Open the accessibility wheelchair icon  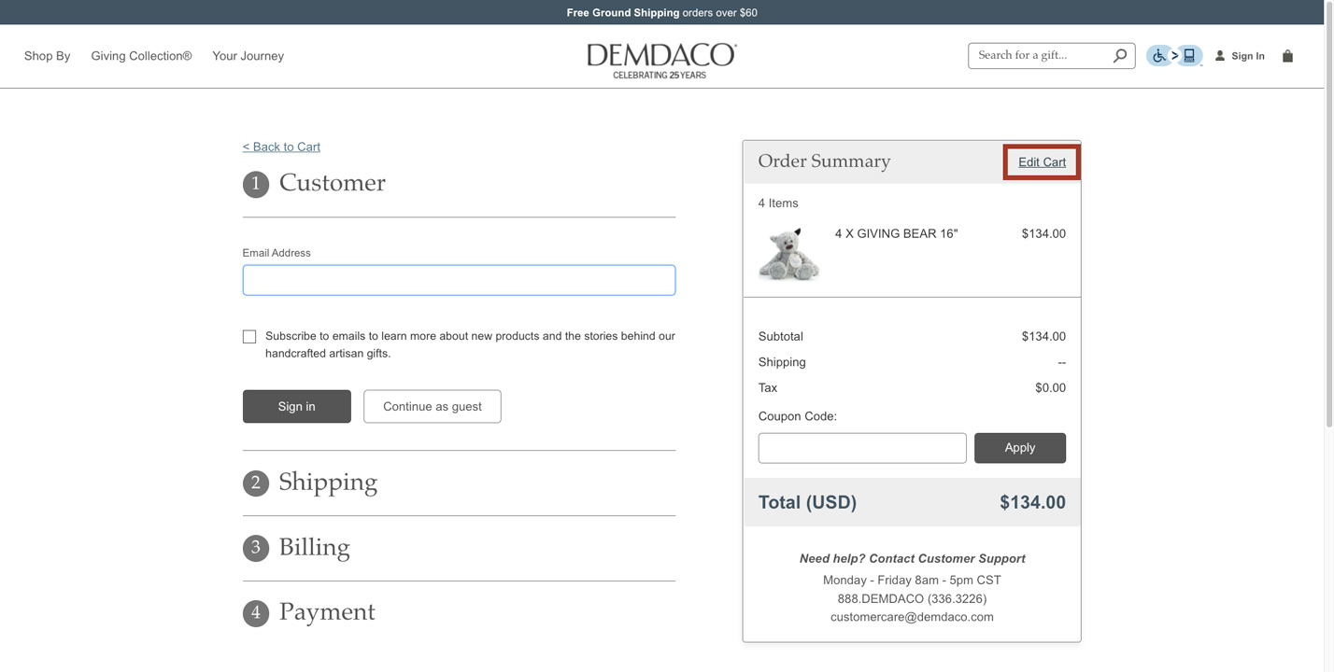click(1158, 55)
